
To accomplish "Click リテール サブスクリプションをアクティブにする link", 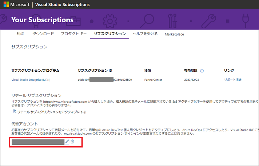I will click(x=52, y=112).
